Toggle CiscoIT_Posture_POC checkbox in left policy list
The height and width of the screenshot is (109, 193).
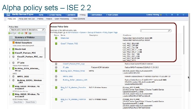tap(13, 53)
